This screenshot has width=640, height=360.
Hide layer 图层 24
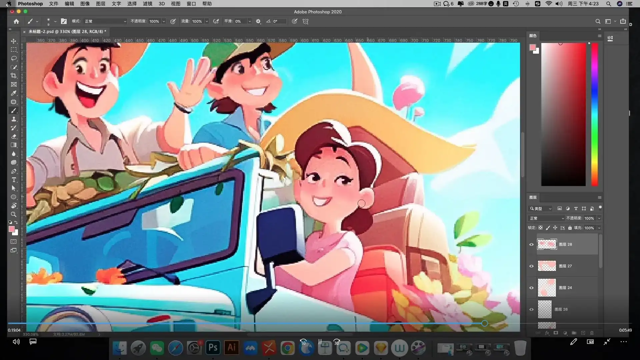coord(532,288)
